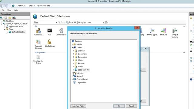Click the Help question mark icon in Actions
Screen dimensions: 194x109
coord(191,79)
